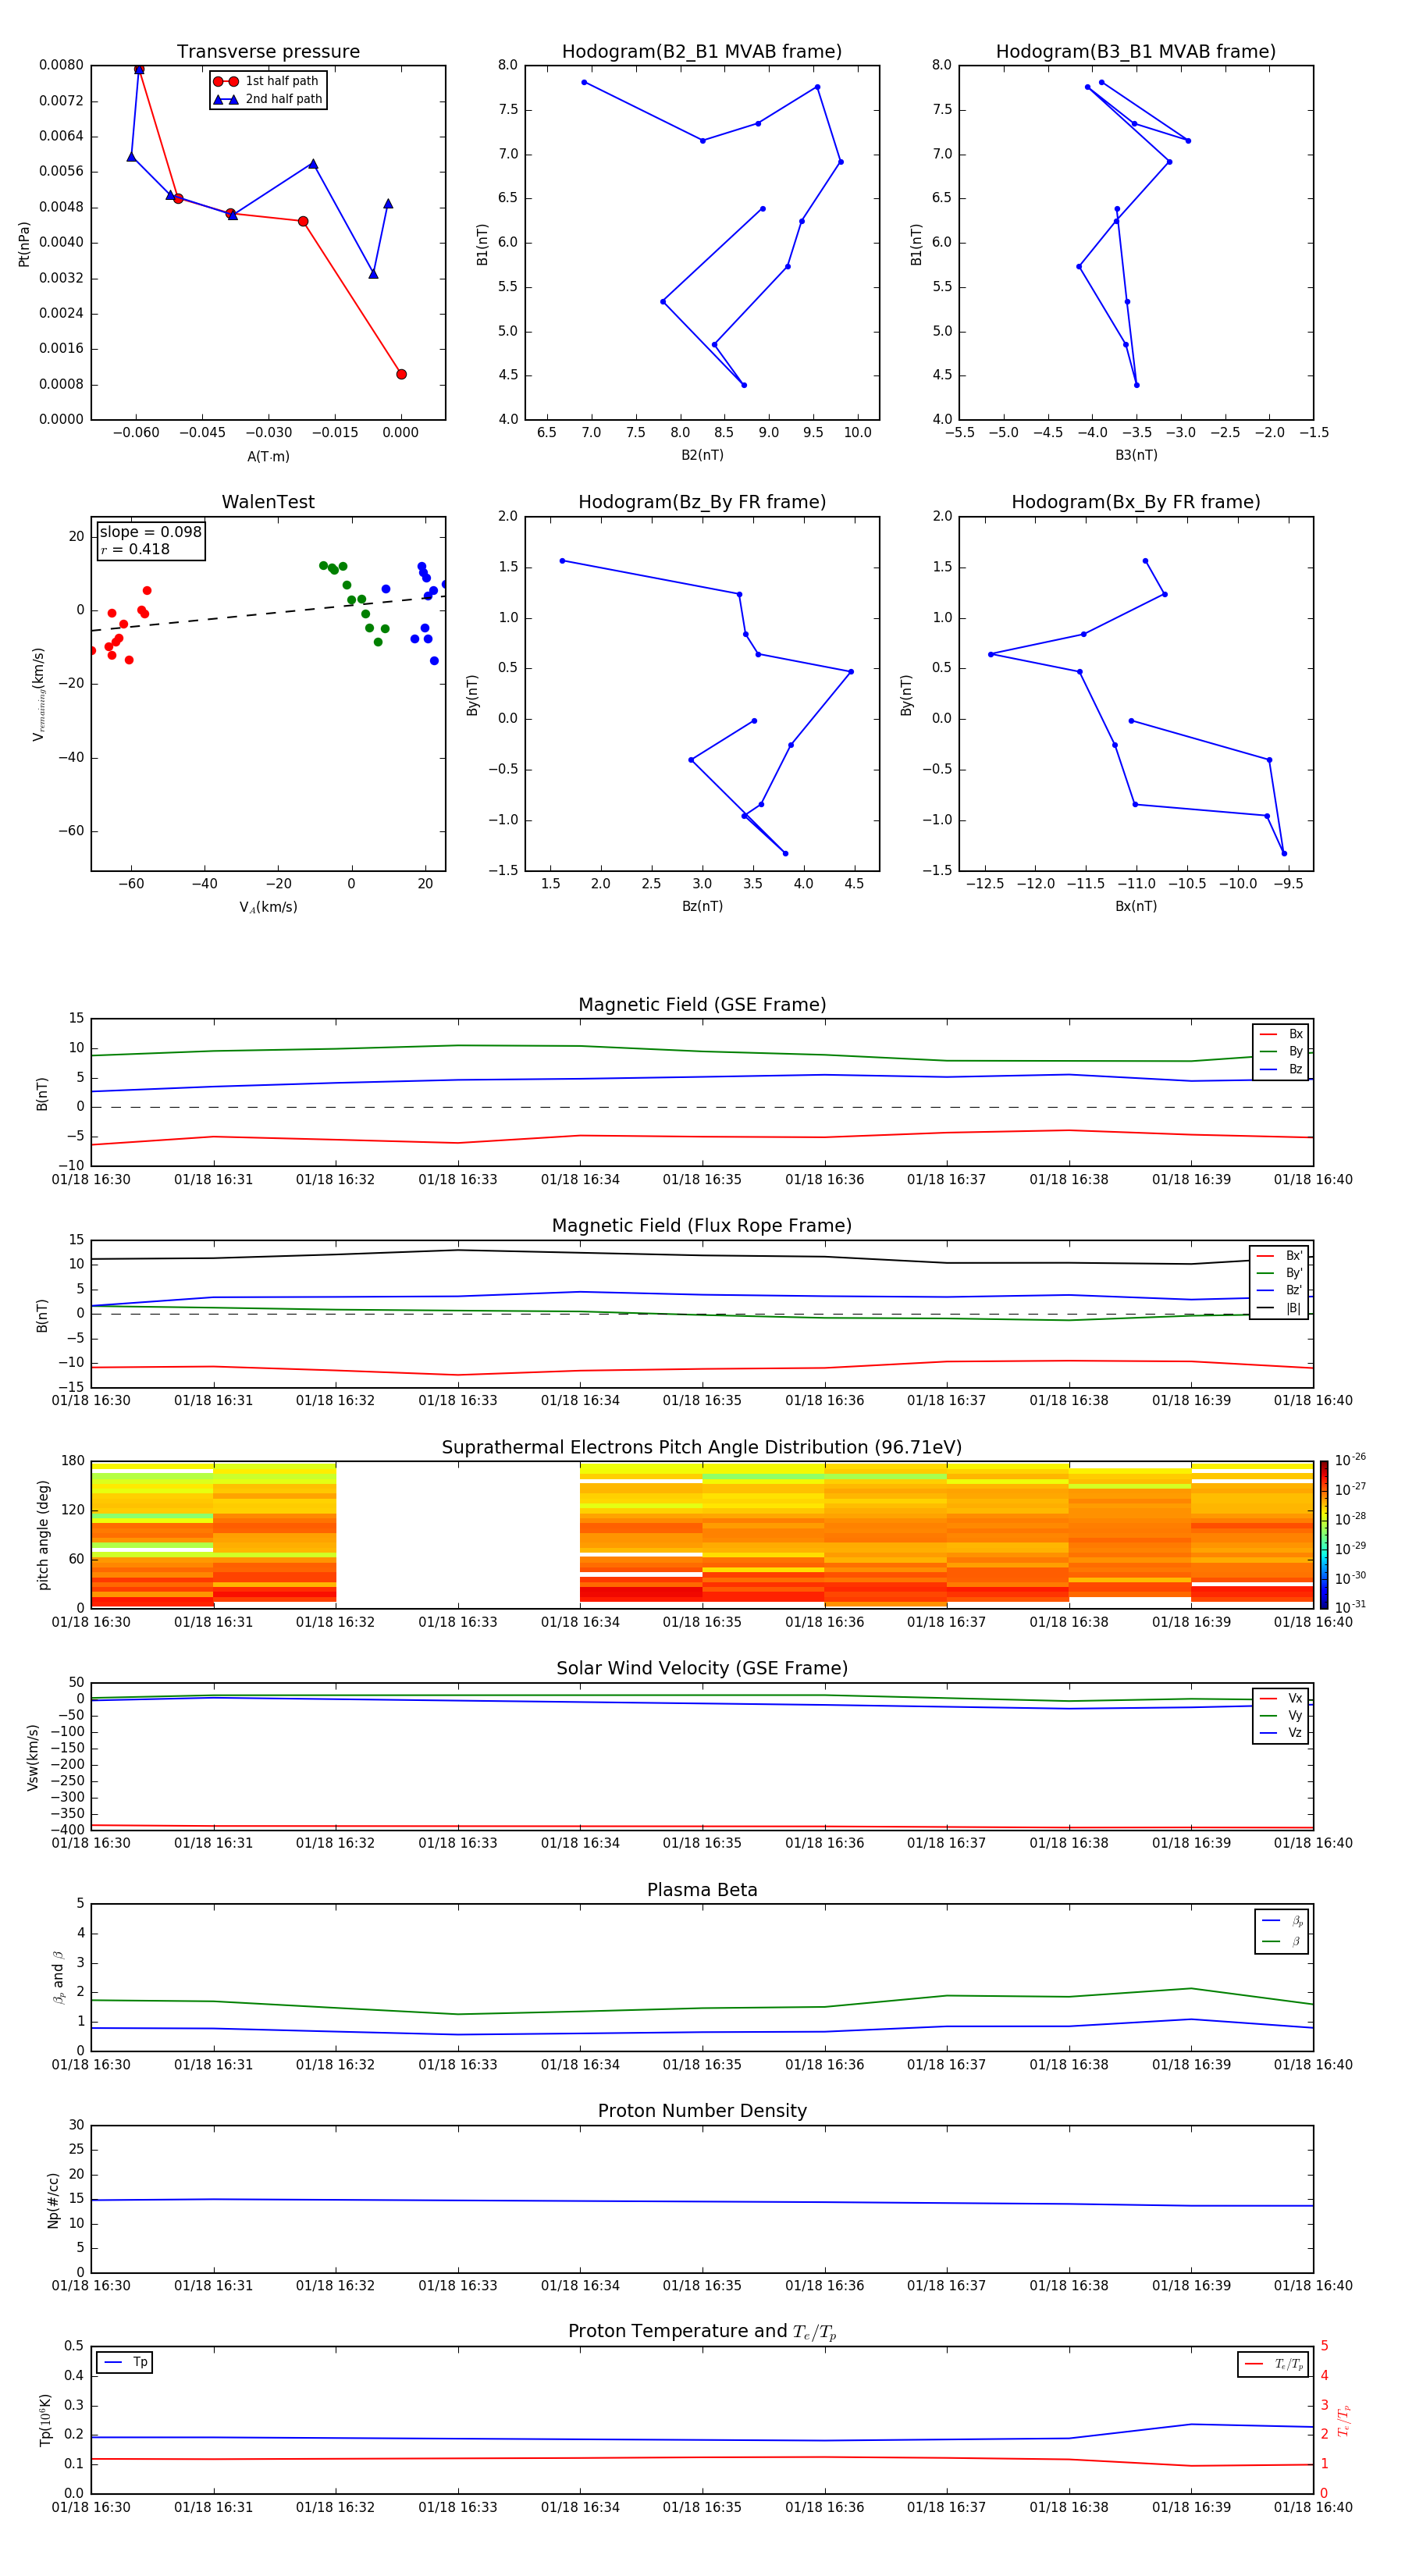The height and width of the screenshot is (2576, 1405).
Task: Click the dashed fit line in WalenTest plot
Action: point(268,613)
